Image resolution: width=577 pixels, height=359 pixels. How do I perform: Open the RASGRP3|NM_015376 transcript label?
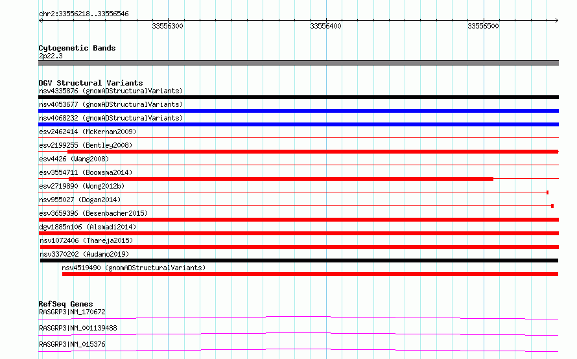pos(72,344)
